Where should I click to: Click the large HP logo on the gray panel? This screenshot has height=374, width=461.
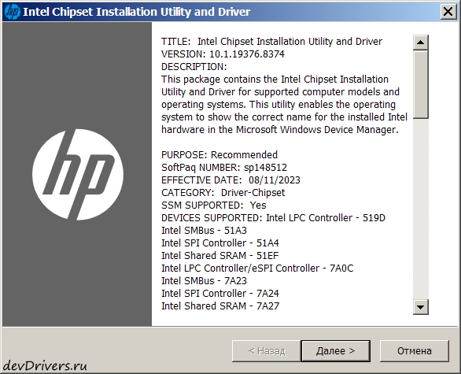[78, 175]
